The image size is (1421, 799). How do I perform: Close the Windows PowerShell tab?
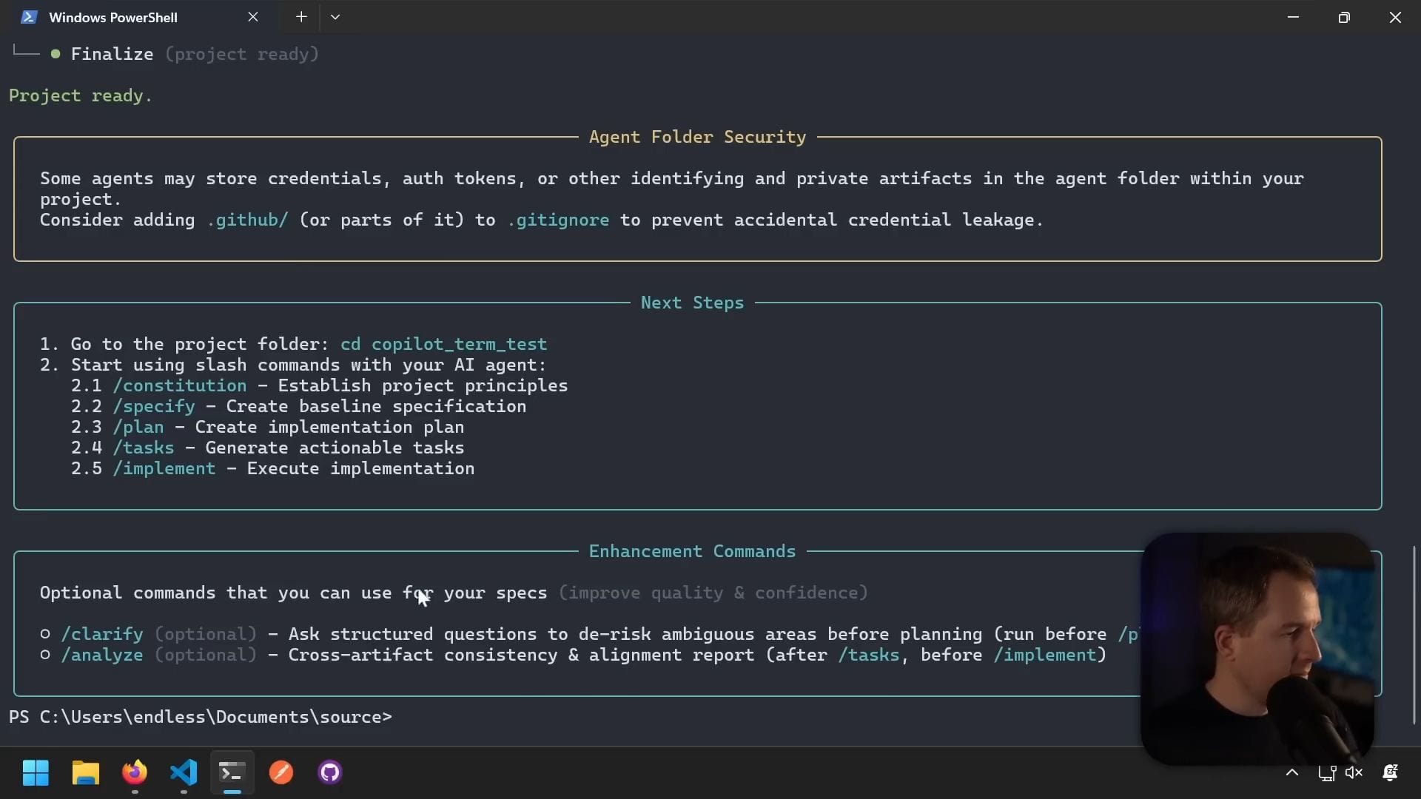253,17
